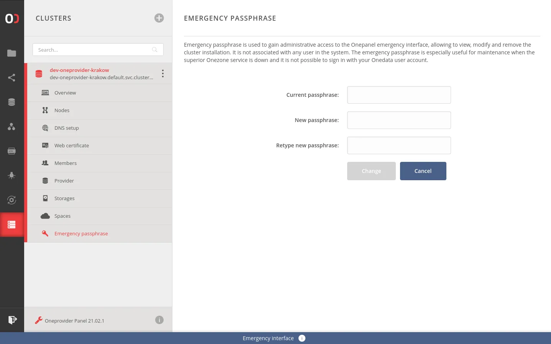This screenshot has height=344, width=551.
Task: Click the info icon next to Oneprovider Panel
Action: click(159, 320)
